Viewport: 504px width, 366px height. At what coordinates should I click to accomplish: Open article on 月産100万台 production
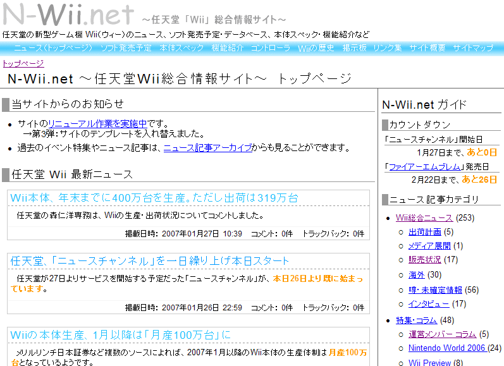coord(121,335)
